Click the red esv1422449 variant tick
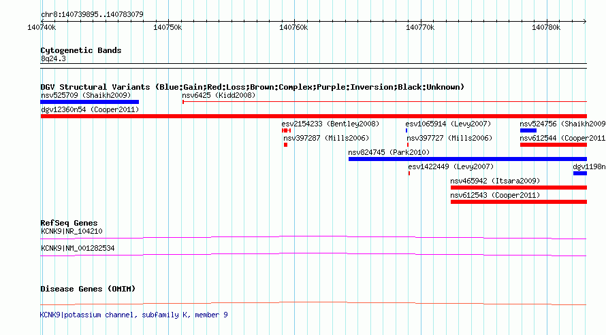This screenshot has height=335, width=606. pyautogui.click(x=409, y=173)
